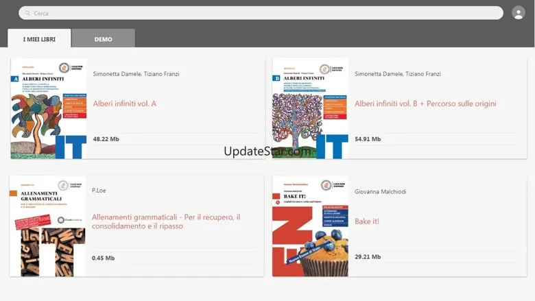The width and height of the screenshot is (535, 301).
Task: Switch to the I MIEI LIBRI tab
Action: (x=39, y=38)
